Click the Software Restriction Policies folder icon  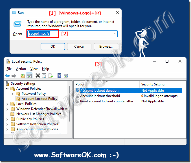coord(13,124)
